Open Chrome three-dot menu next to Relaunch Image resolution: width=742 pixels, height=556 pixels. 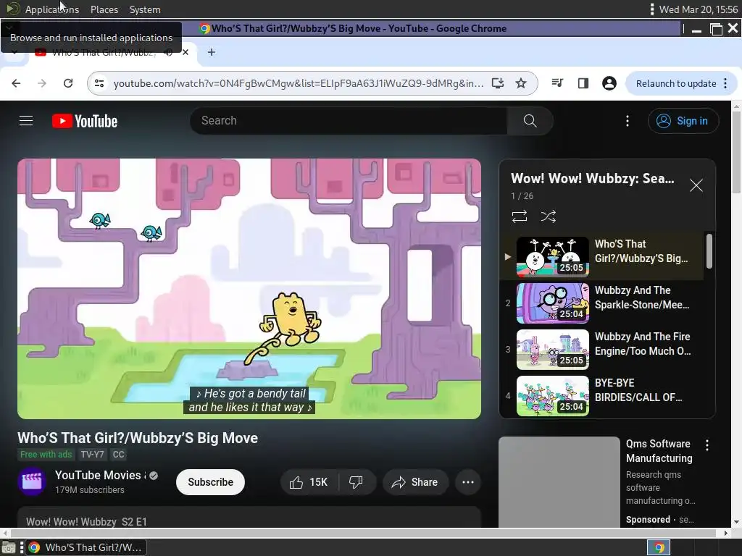(x=725, y=84)
